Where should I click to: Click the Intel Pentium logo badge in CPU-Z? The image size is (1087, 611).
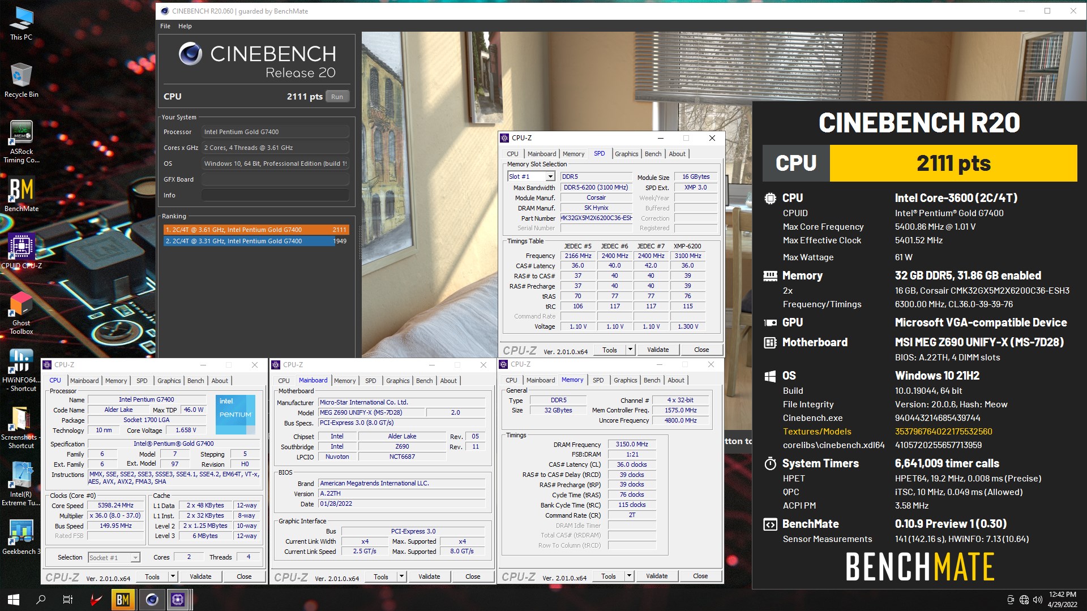[236, 415]
